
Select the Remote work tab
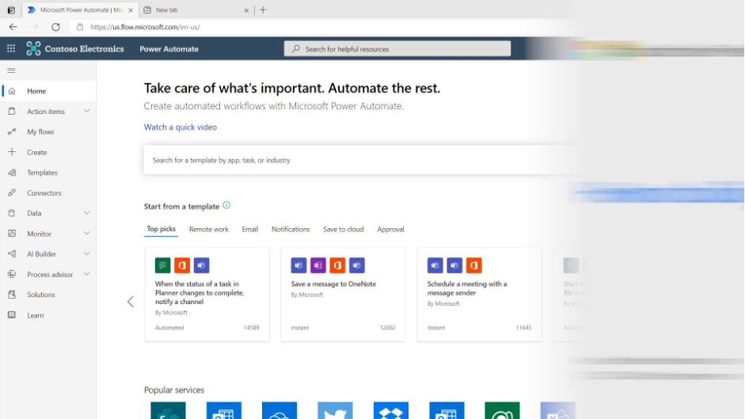point(208,229)
